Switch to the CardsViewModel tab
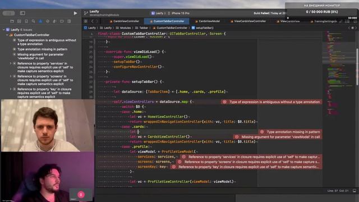The width and height of the screenshot is (359, 202). pos(208,21)
